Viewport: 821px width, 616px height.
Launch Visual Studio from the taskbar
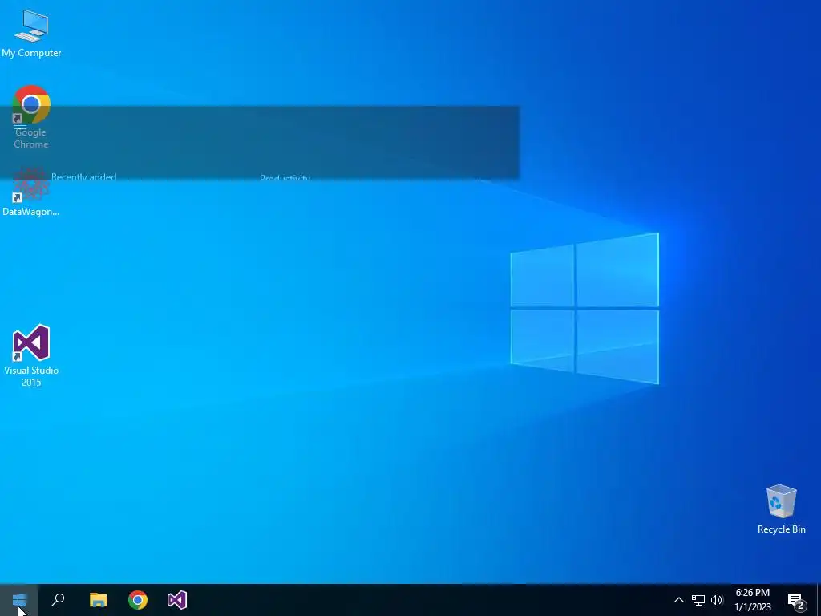(x=177, y=600)
